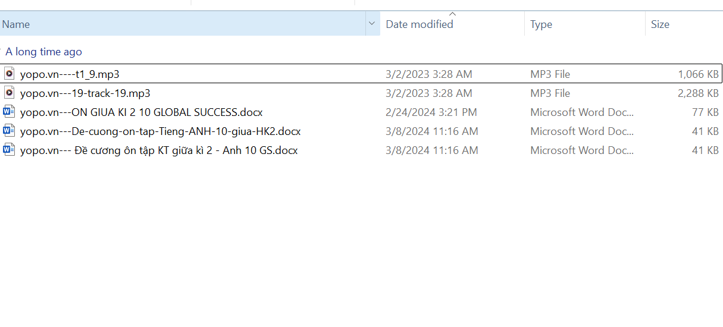Select Đề cương ôn tập KT giữa kì 2 file

[x=158, y=150]
